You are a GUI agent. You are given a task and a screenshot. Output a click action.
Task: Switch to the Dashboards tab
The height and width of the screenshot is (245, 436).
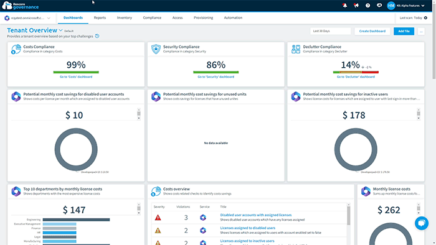[73, 18]
